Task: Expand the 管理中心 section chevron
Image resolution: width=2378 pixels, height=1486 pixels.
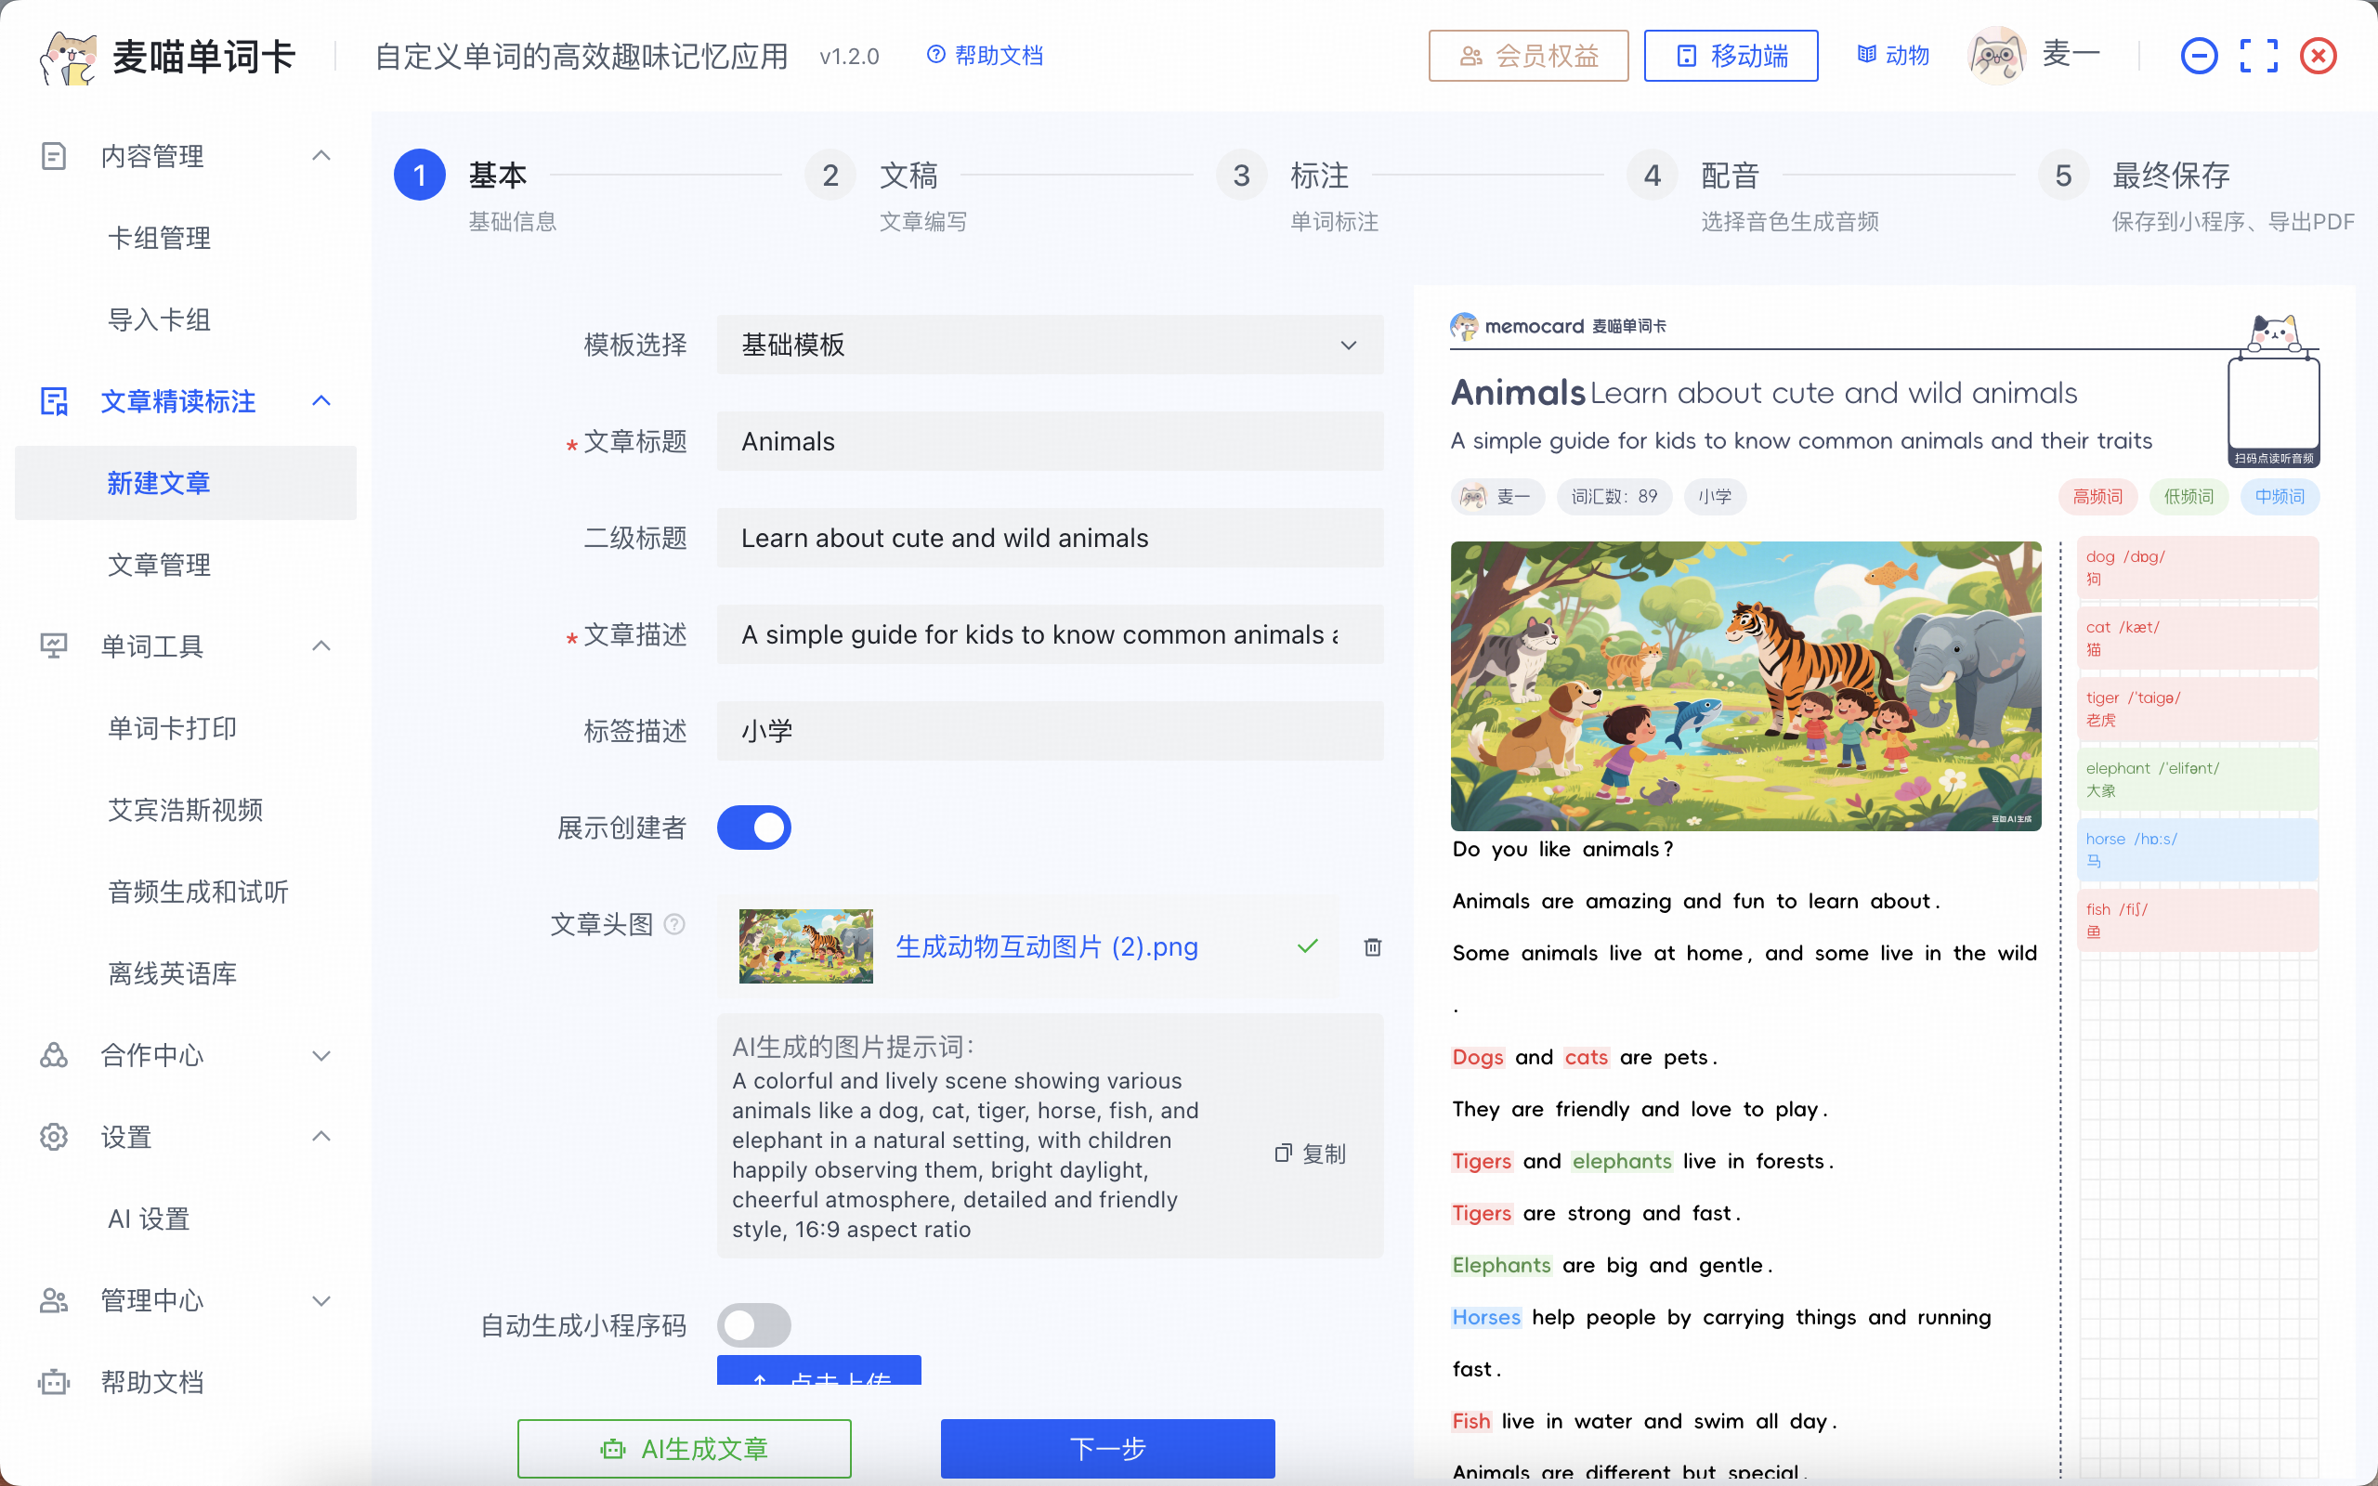Action: pos(321,1299)
